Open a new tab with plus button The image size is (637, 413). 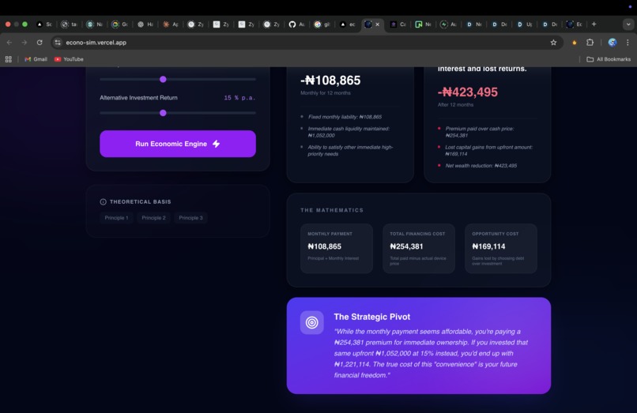tap(594, 24)
